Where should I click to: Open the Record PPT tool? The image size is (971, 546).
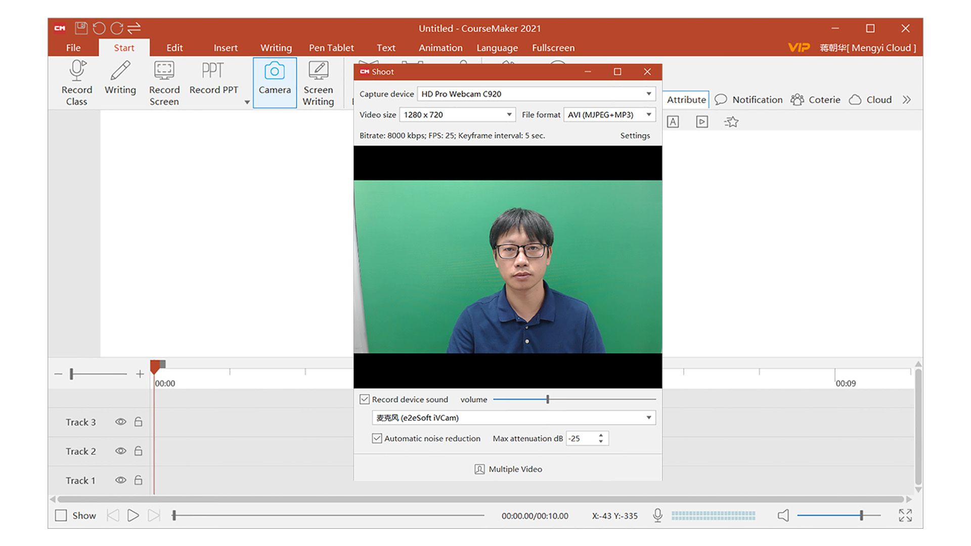213,77
